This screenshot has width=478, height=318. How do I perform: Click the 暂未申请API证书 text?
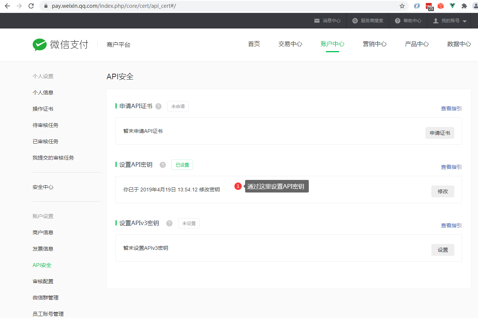(143, 131)
